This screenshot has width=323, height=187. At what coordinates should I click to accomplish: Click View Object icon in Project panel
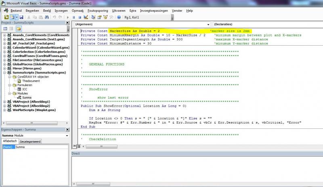point(11,29)
